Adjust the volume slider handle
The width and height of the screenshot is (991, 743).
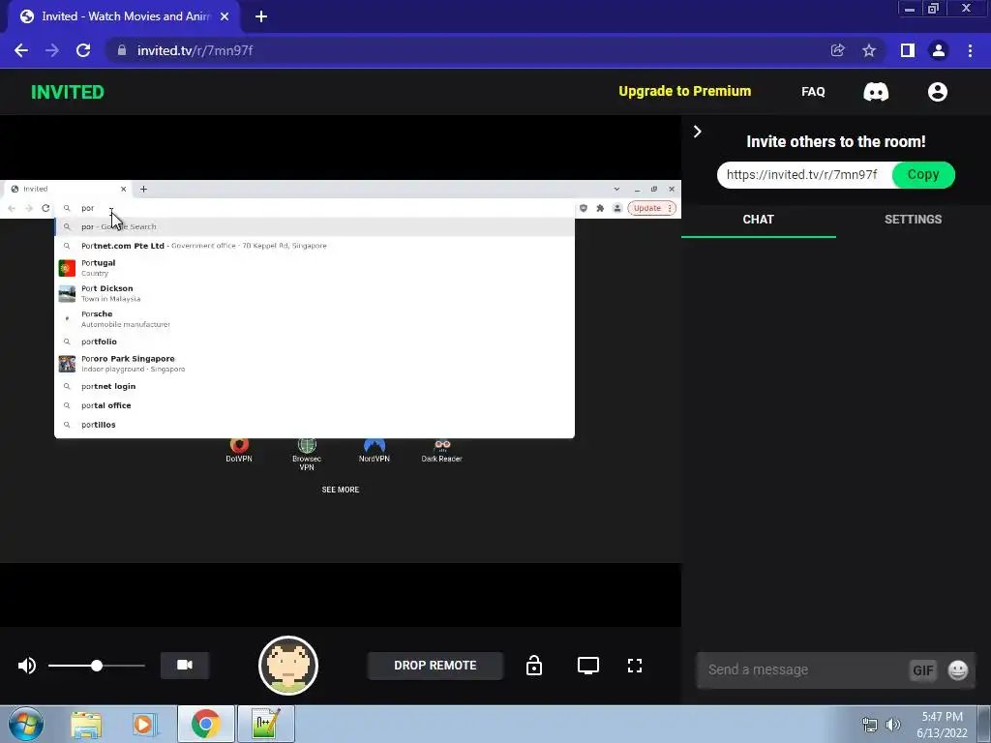point(97,666)
